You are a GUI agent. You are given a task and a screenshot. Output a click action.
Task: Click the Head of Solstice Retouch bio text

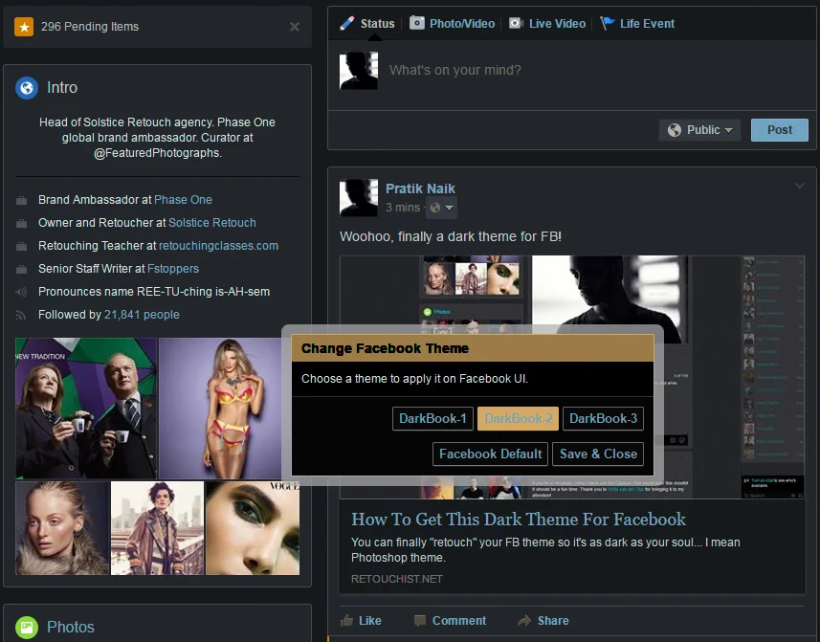tap(158, 138)
